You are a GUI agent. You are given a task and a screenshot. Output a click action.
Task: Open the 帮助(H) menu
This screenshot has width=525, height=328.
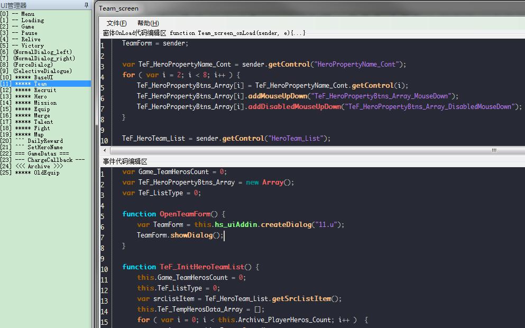click(148, 23)
